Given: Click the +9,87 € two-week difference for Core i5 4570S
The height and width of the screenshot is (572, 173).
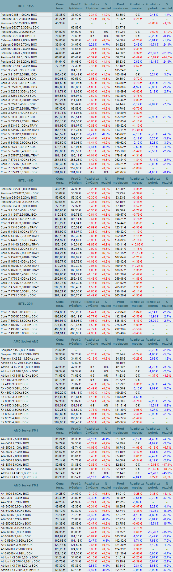Looking at the screenshot, I should pyautogui.click(x=92, y=253).
